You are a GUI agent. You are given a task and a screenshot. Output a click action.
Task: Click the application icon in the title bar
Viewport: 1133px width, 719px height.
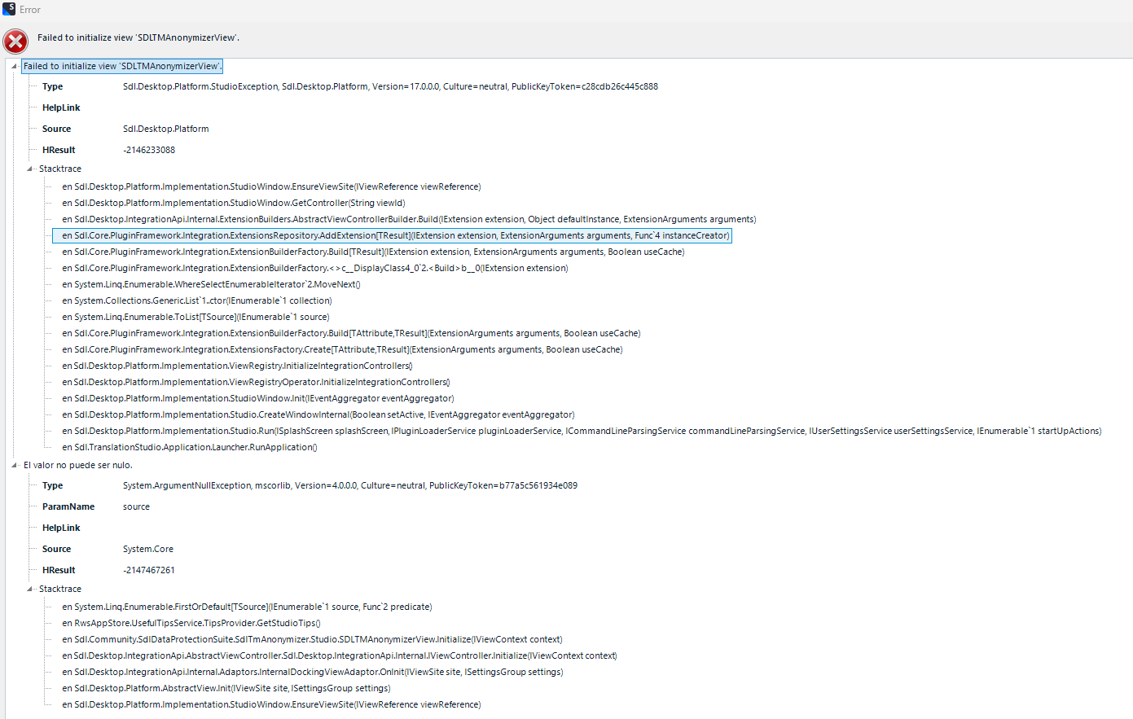8,9
